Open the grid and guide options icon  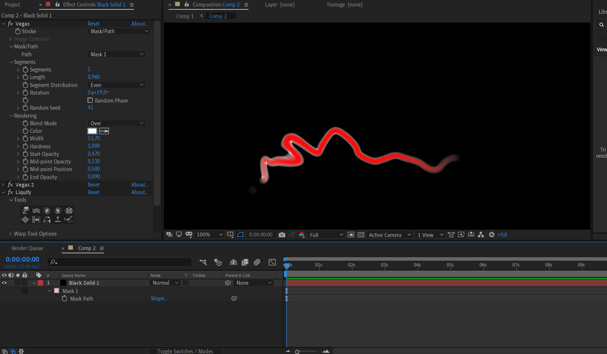click(x=230, y=235)
